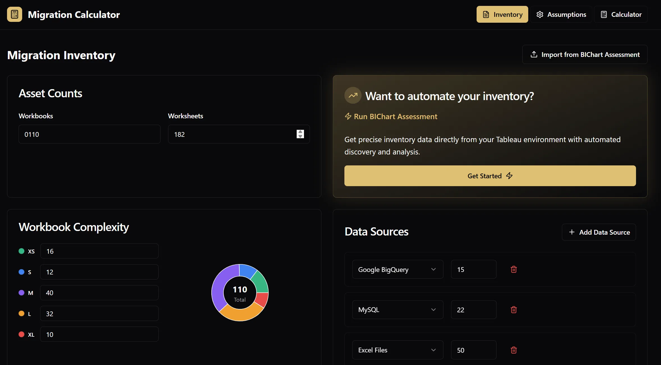Image resolution: width=661 pixels, height=365 pixels.
Task: Increment the Worksheets count with up arrow
Action: tap(300, 132)
